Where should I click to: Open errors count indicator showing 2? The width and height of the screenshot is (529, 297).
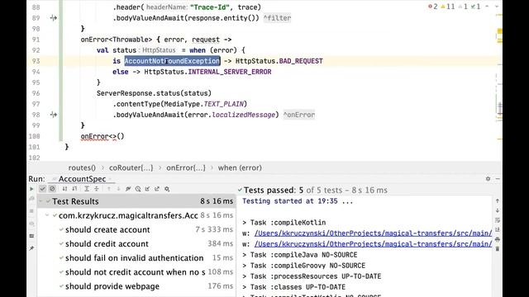[x=433, y=7]
